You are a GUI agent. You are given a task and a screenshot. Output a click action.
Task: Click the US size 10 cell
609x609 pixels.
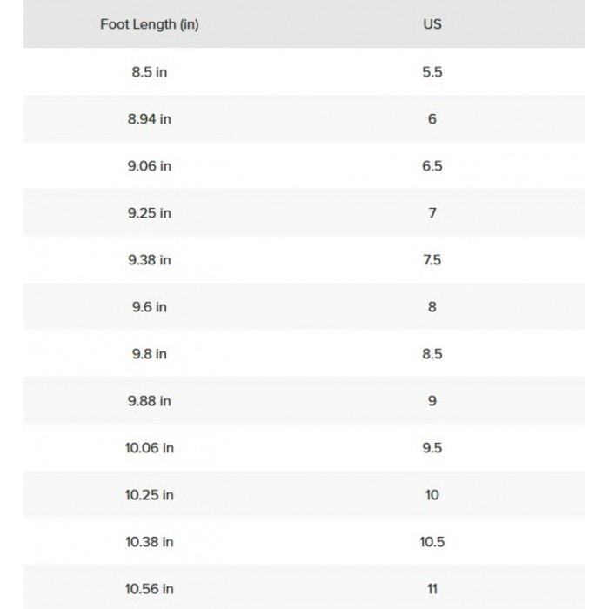(x=432, y=495)
